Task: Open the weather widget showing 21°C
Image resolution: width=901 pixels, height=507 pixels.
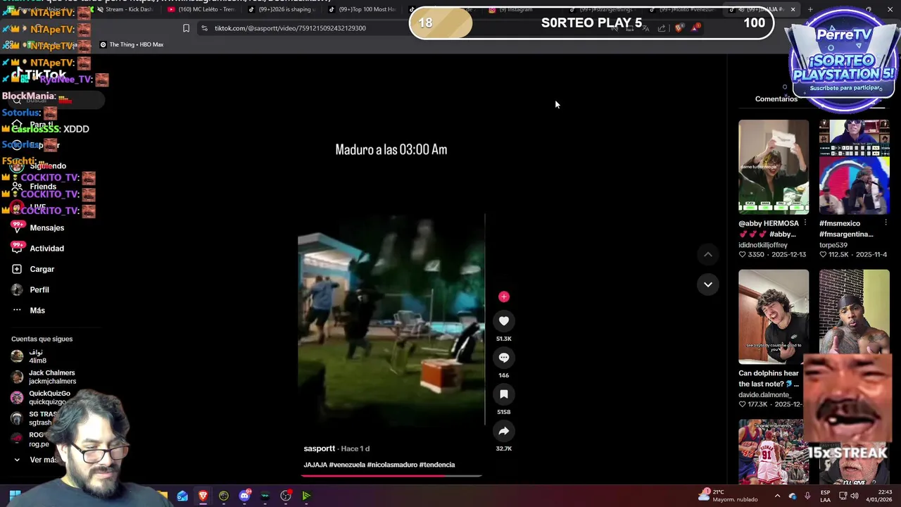Action: click(728, 496)
